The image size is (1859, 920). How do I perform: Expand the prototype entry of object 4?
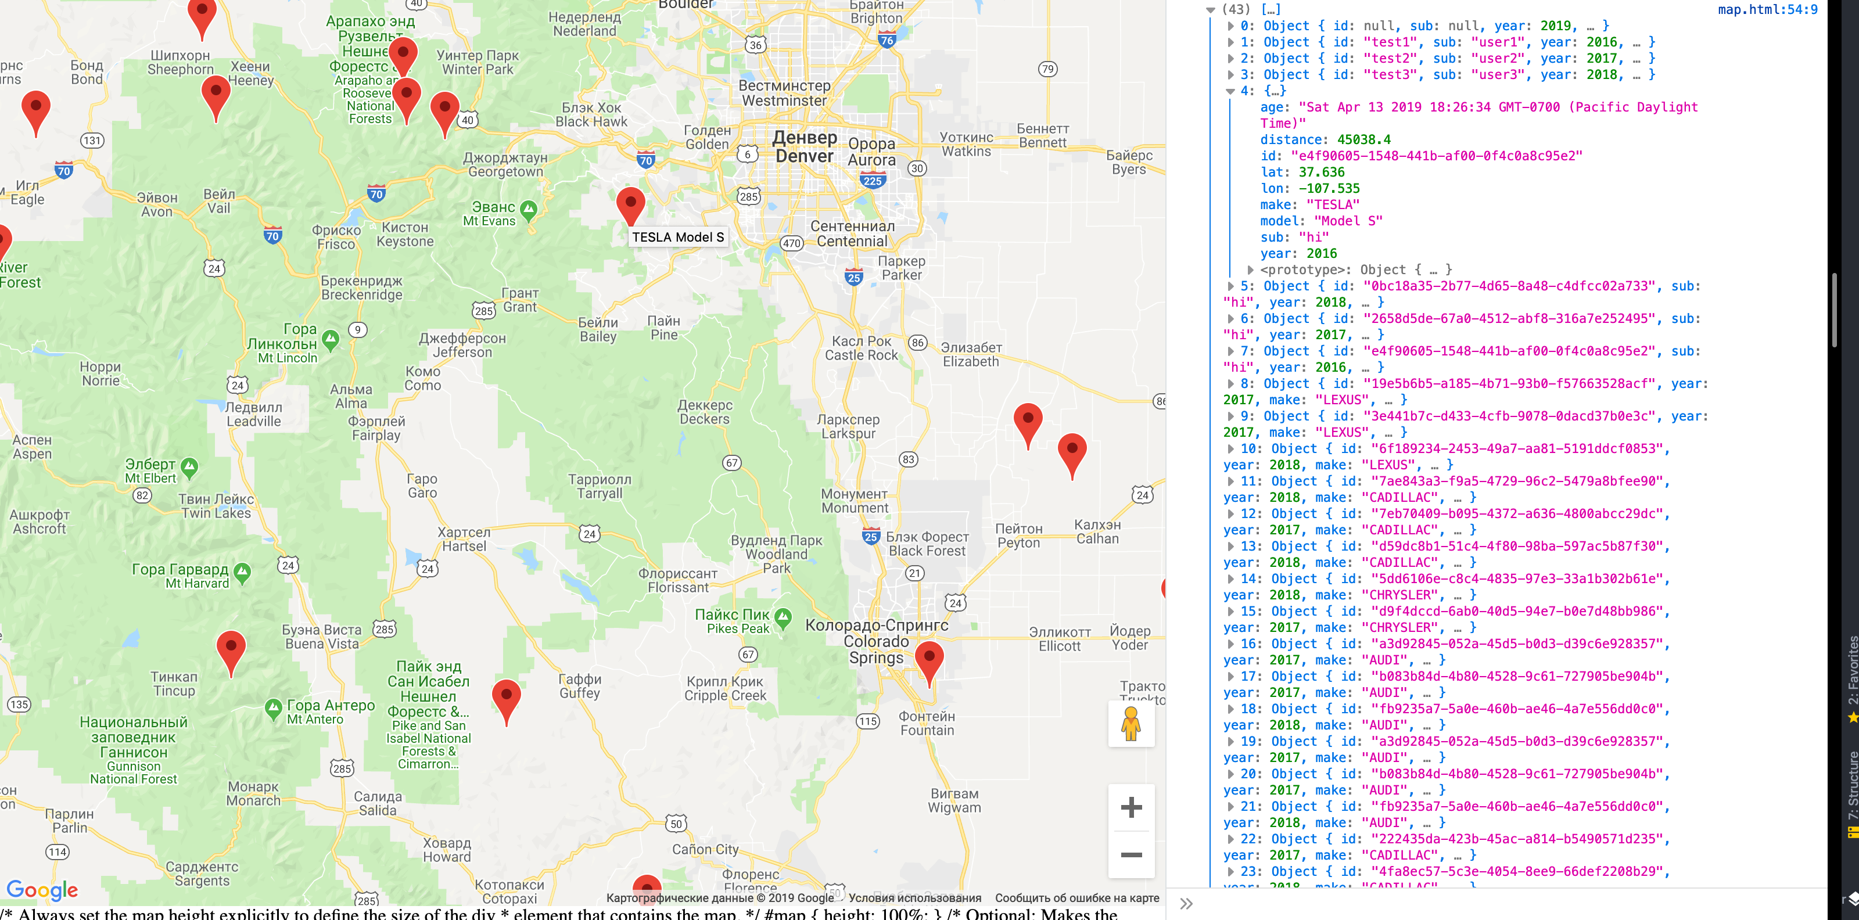[x=1250, y=270]
